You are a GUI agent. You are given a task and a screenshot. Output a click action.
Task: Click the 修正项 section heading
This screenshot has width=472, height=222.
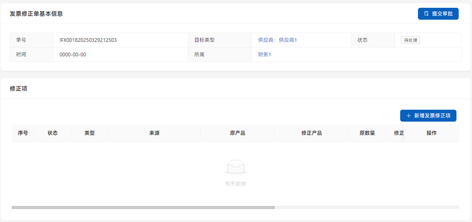click(x=19, y=89)
